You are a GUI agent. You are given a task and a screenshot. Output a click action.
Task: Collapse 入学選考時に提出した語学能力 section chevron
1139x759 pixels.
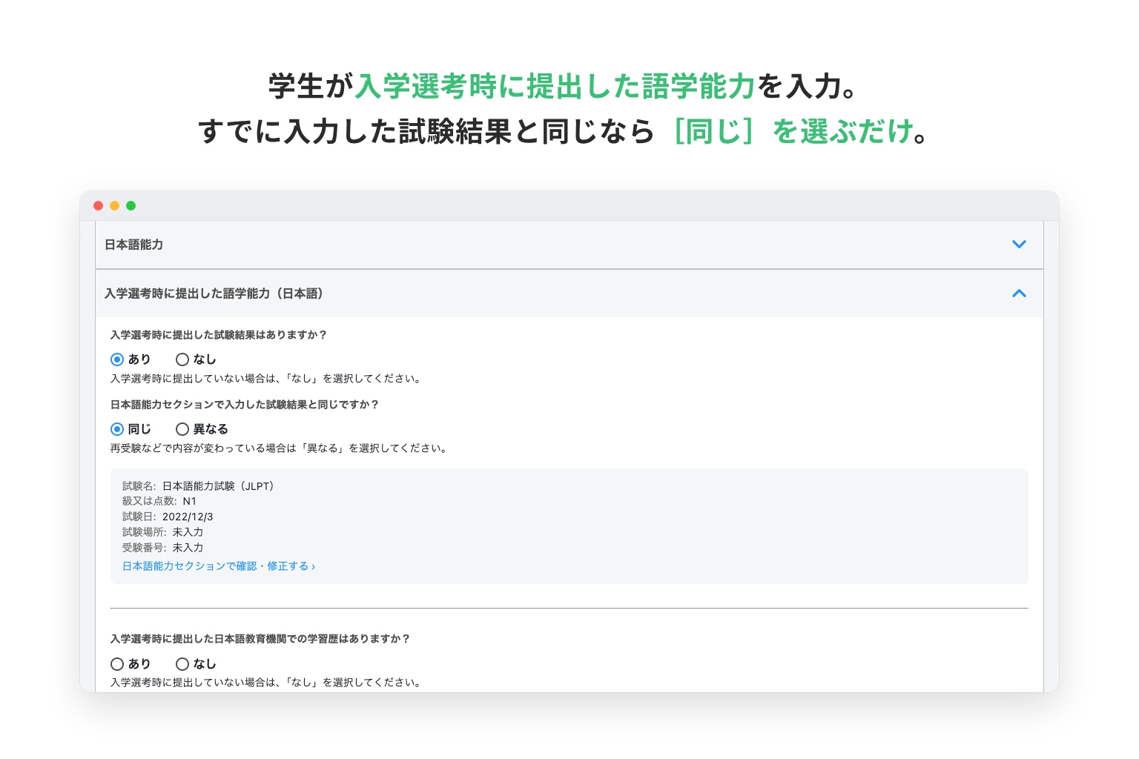coord(1019,294)
